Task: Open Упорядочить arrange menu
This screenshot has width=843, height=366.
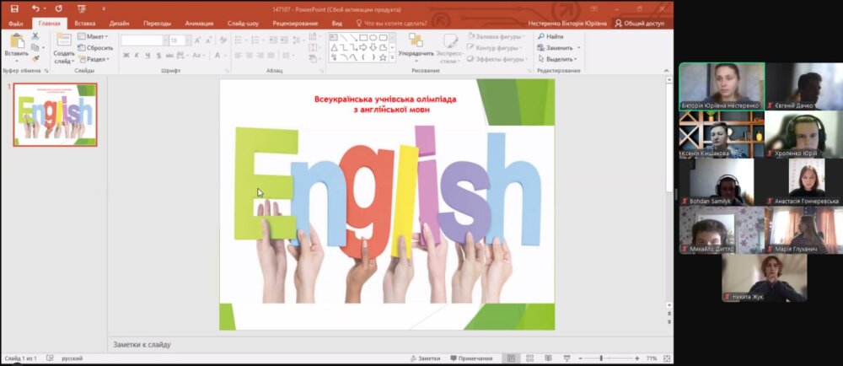Action: point(416,46)
